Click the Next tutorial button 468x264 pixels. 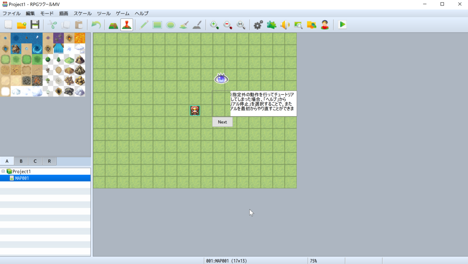pos(222,122)
